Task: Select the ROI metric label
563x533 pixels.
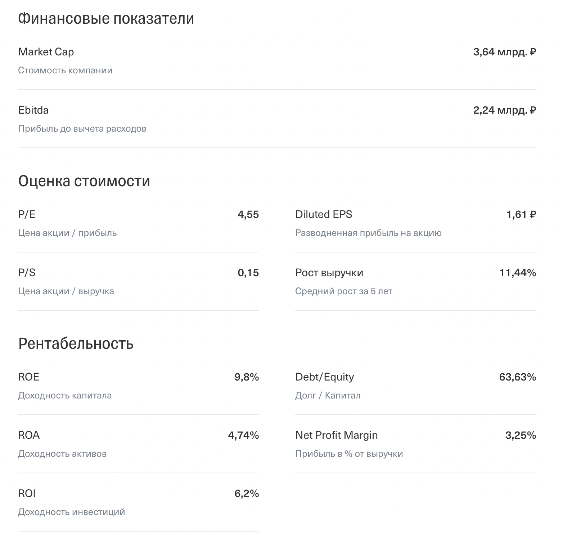Action: pos(27,493)
